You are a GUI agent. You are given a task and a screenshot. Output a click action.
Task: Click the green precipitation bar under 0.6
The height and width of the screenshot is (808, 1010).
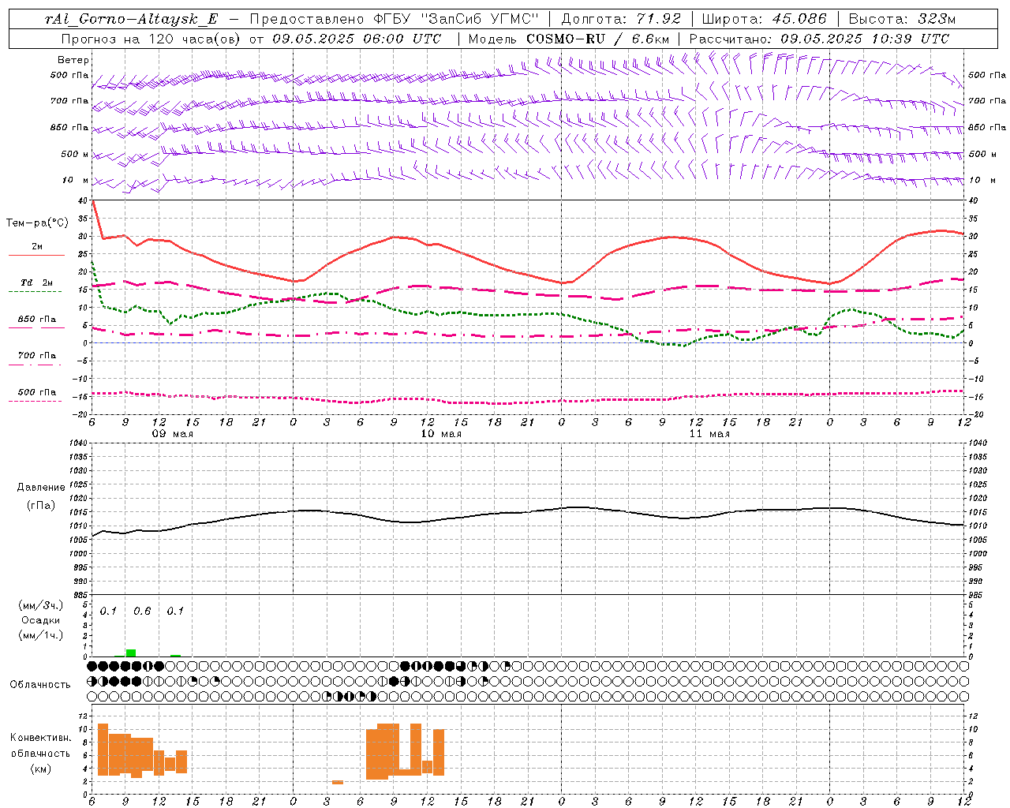[x=131, y=653]
